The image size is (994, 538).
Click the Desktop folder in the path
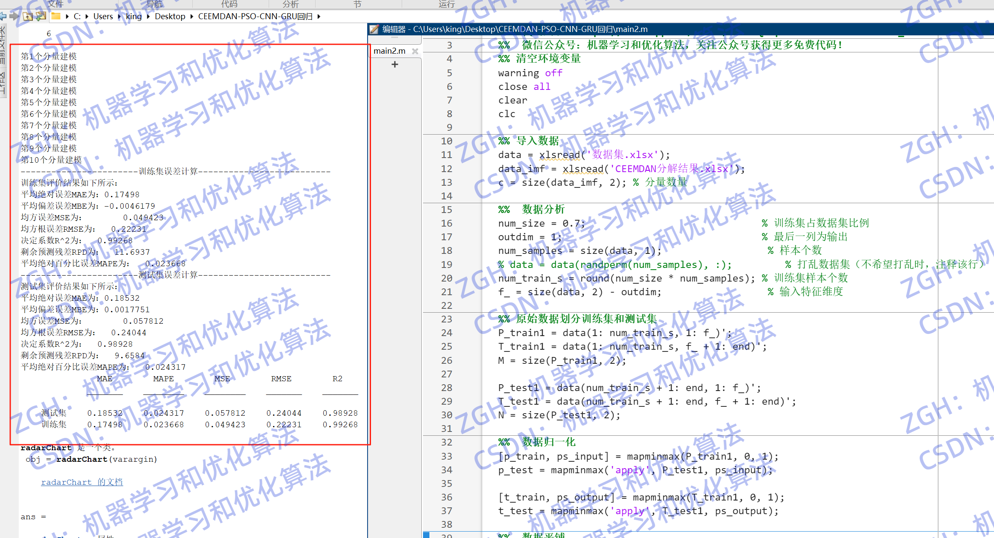[170, 17]
